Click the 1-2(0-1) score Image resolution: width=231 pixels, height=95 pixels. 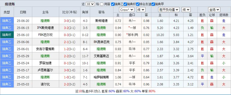click(x=70, y=49)
